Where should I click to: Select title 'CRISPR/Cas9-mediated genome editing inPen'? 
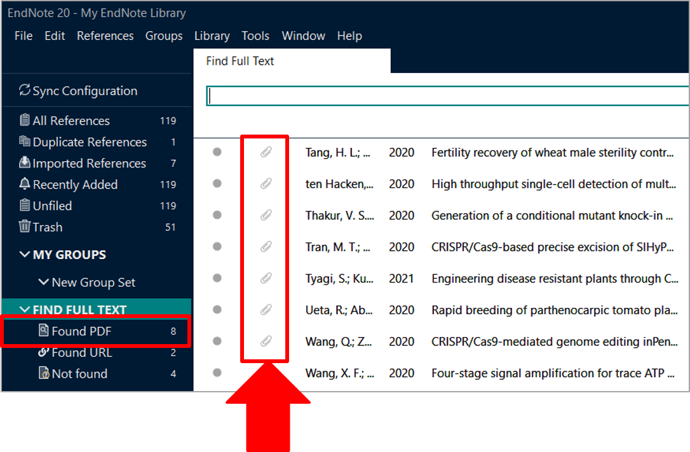pyautogui.click(x=554, y=342)
